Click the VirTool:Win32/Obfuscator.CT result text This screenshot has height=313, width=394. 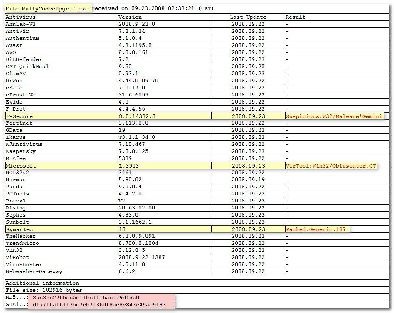pos(331,166)
